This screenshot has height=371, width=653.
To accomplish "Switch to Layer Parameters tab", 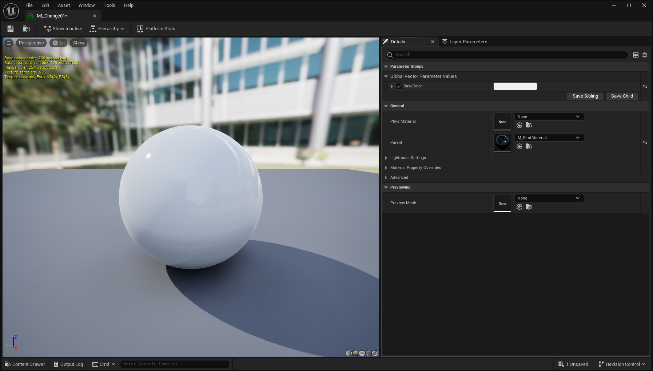I will tap(465, 42).
